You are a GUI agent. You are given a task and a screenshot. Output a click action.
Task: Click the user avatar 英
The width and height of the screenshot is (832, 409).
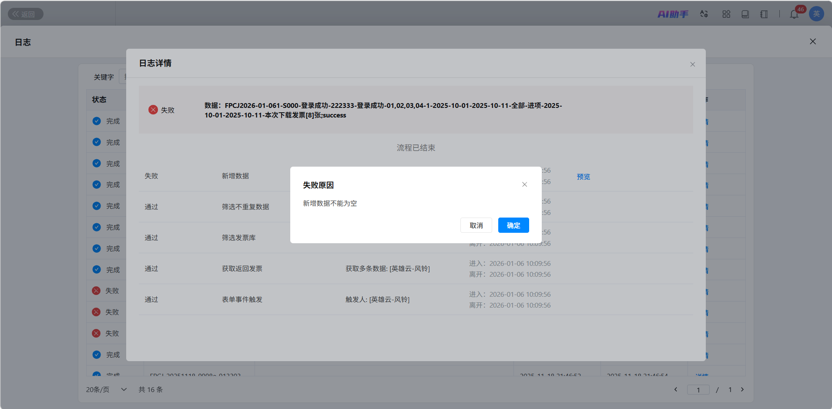816,14
